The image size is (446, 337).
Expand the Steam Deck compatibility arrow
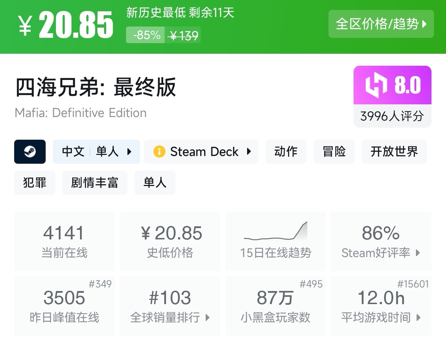tap(249, 152)
